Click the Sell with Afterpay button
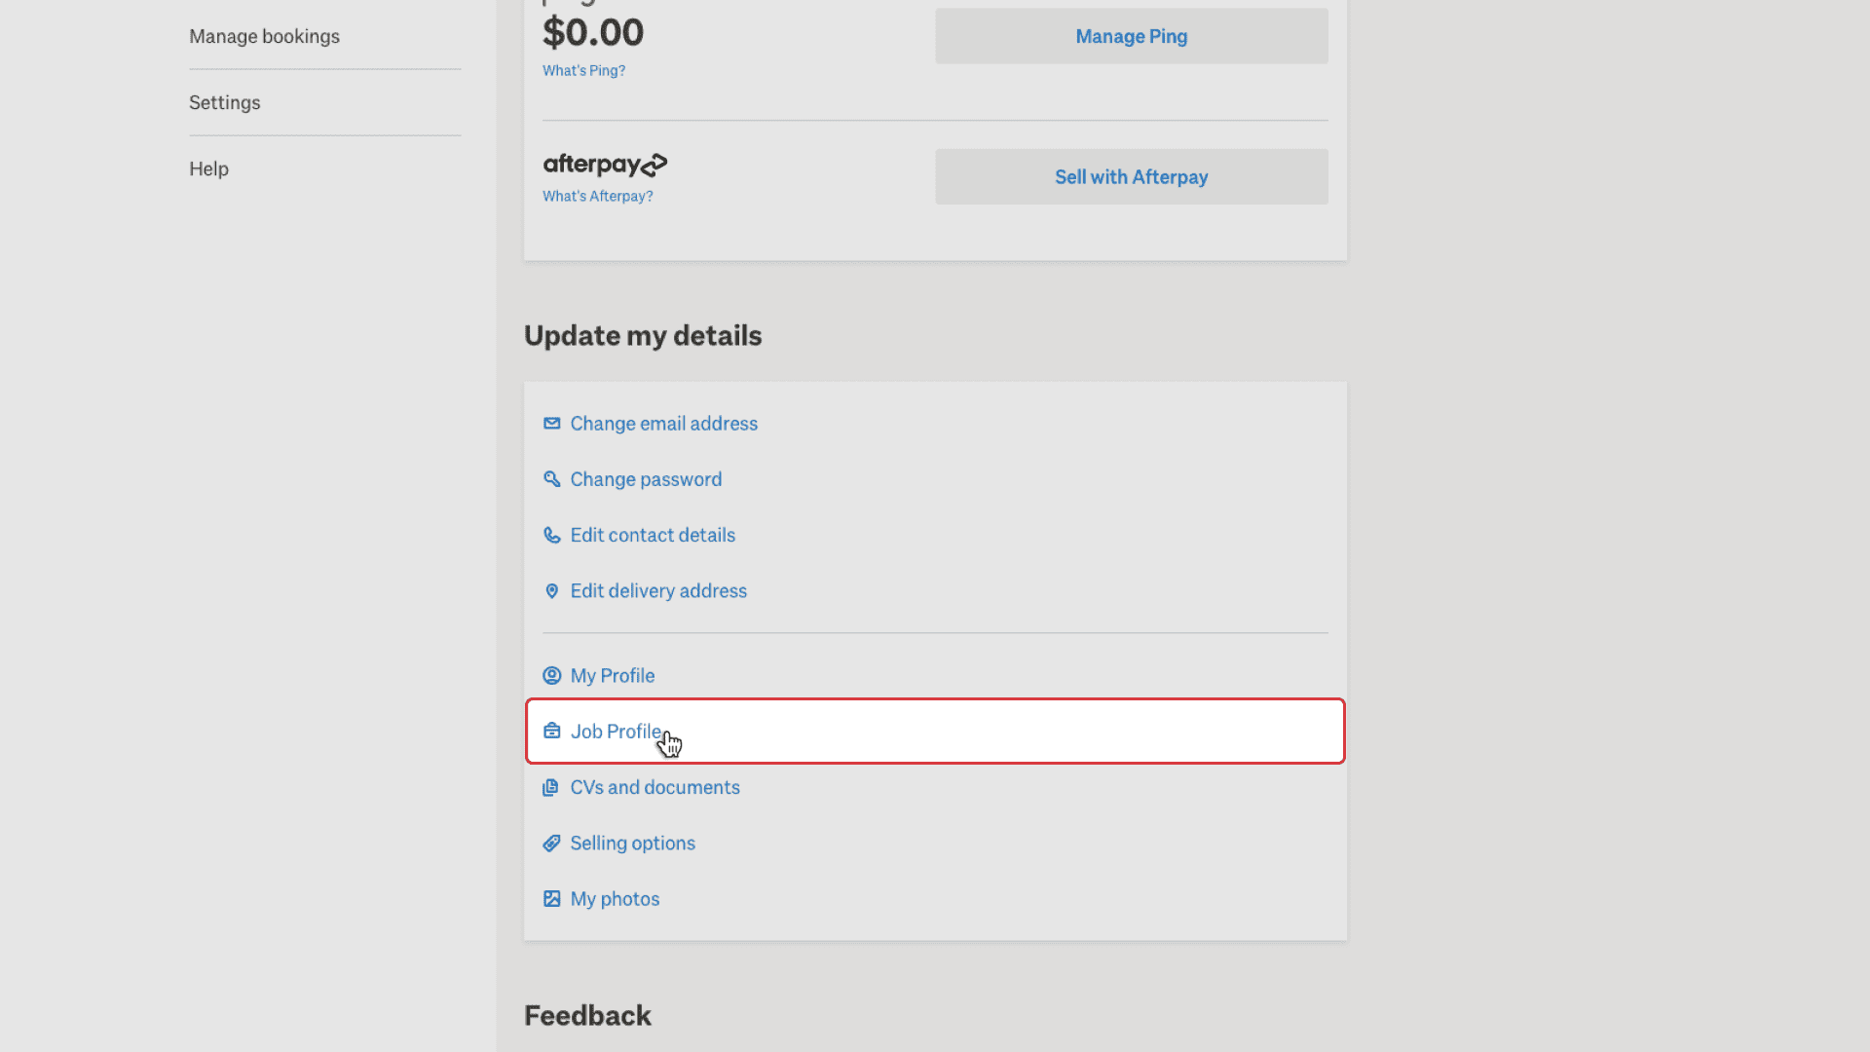 point(1131,176)
